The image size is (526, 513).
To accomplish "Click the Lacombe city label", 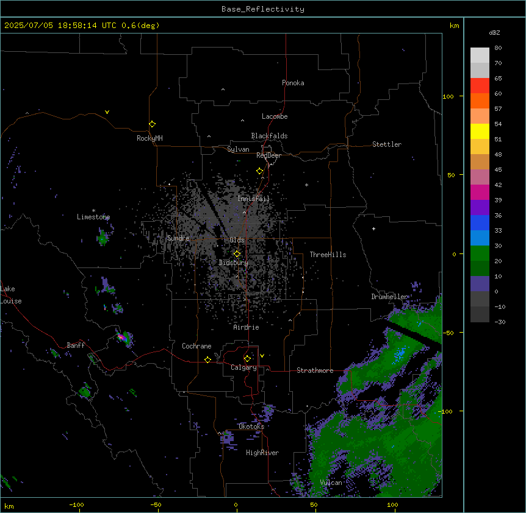I will click(x=275, y=116).
